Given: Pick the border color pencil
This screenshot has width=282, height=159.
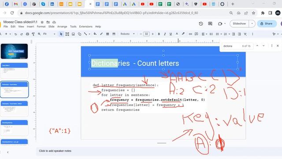Looking at the screenshot, I should pyautogui.click(x=101, y=34).
